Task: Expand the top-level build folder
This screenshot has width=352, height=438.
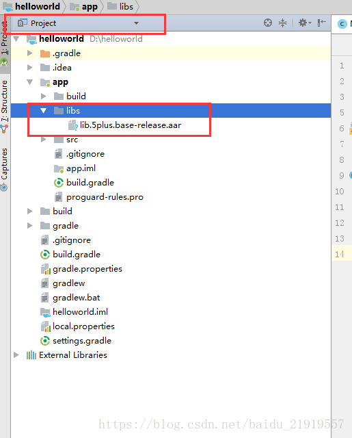Action: [x=30, y=211]
